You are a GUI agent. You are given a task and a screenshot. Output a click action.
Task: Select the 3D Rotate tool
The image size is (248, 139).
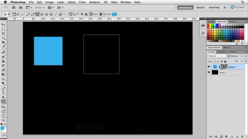[3, 107]
